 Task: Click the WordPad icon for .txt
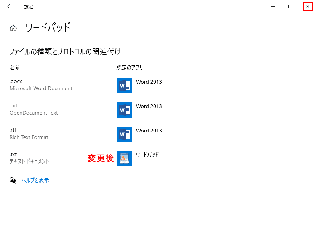click(x=125, y=159)
